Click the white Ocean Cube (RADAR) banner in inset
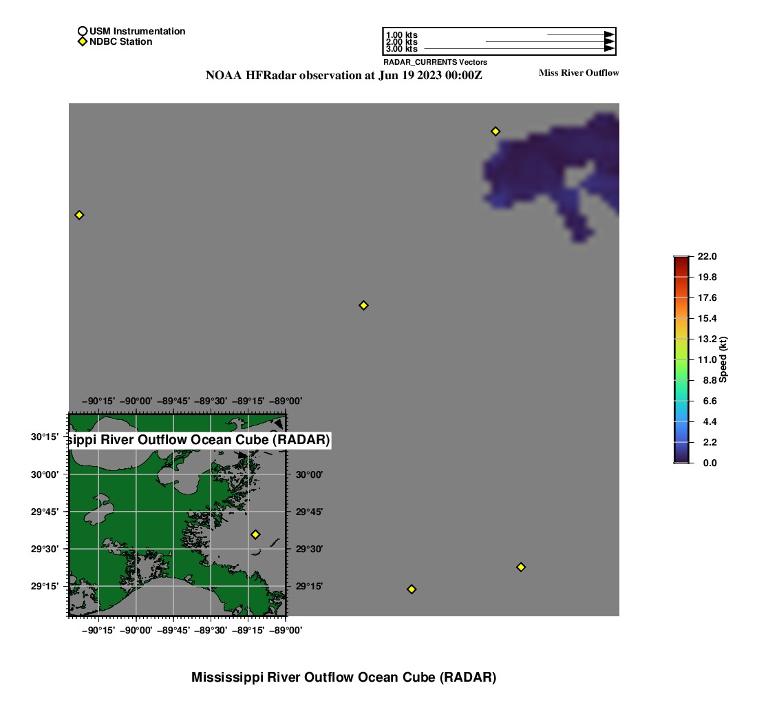 (x=200, y=439)
